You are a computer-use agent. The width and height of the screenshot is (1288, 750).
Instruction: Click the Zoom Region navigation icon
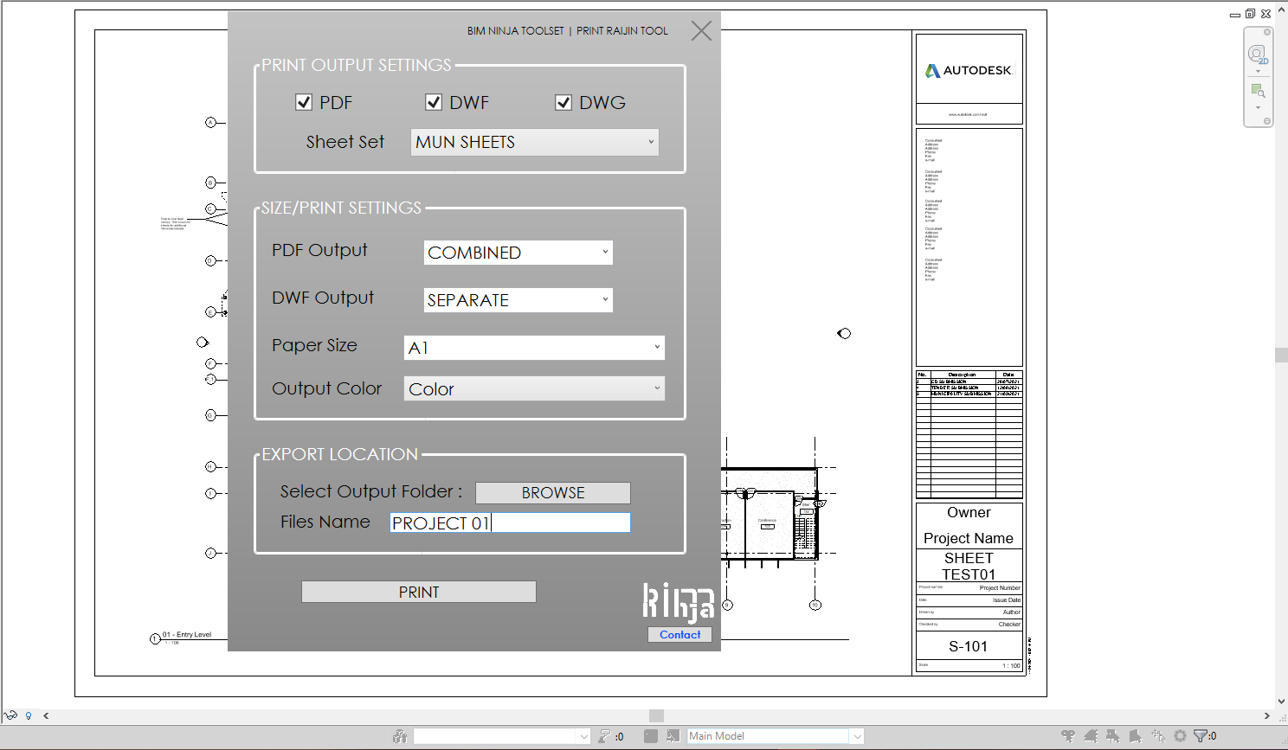1258,91
